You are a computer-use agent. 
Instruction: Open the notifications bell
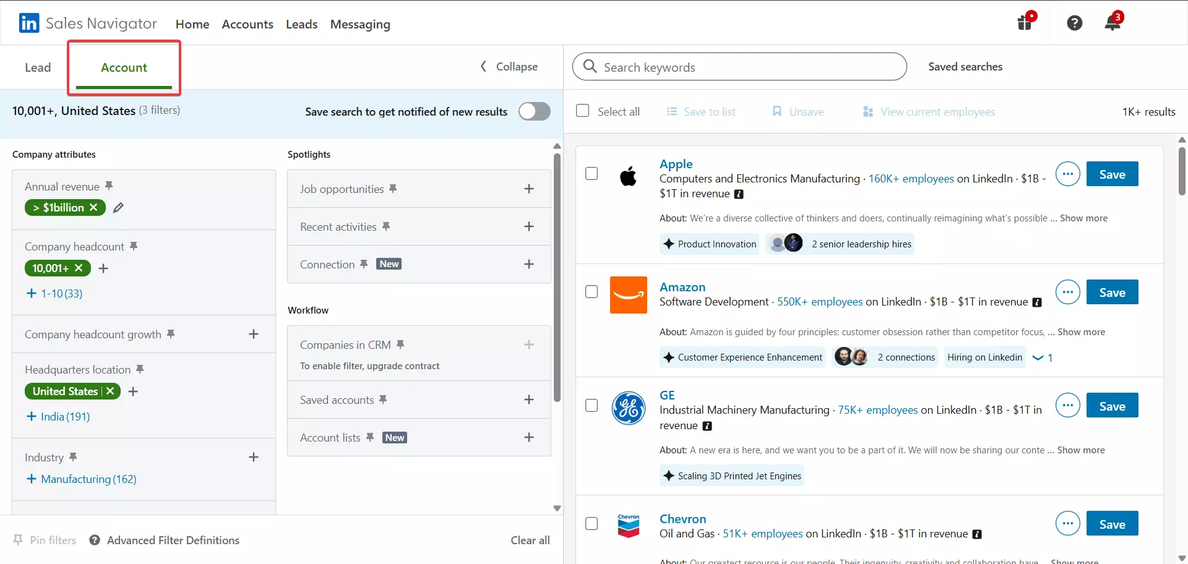[x=1112, y=22]
